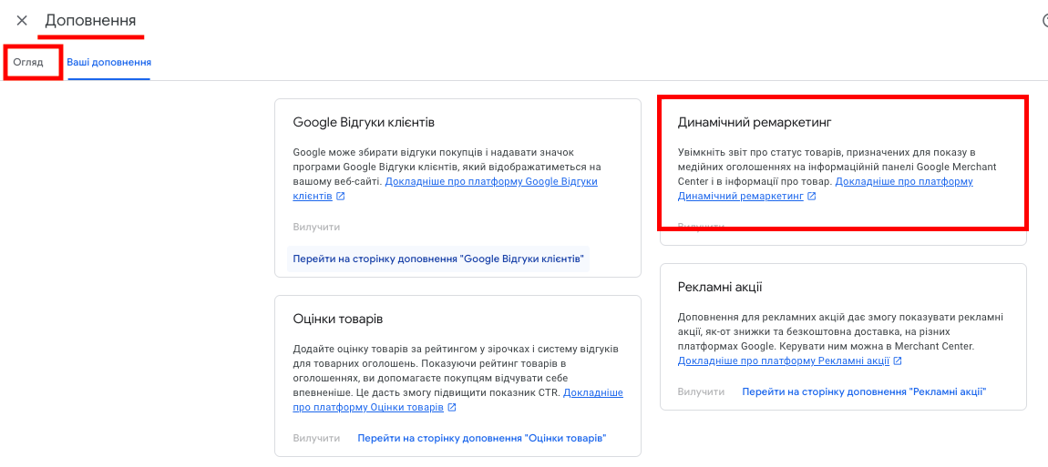Go to the Google Відгуки клієнтів add-on page
The width and height of the screenshot is (1048, 467).
pyautogui.click(x=438, y=258)
